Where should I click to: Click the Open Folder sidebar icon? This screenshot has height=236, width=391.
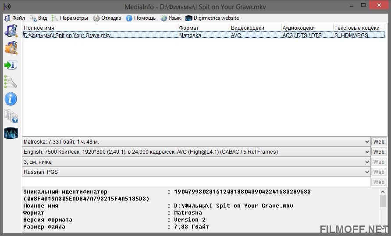(x=11, y=47)
